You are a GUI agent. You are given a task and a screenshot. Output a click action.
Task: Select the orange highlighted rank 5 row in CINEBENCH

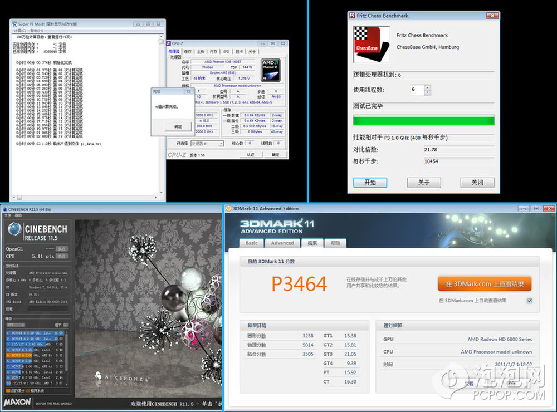tap(35, 355)
